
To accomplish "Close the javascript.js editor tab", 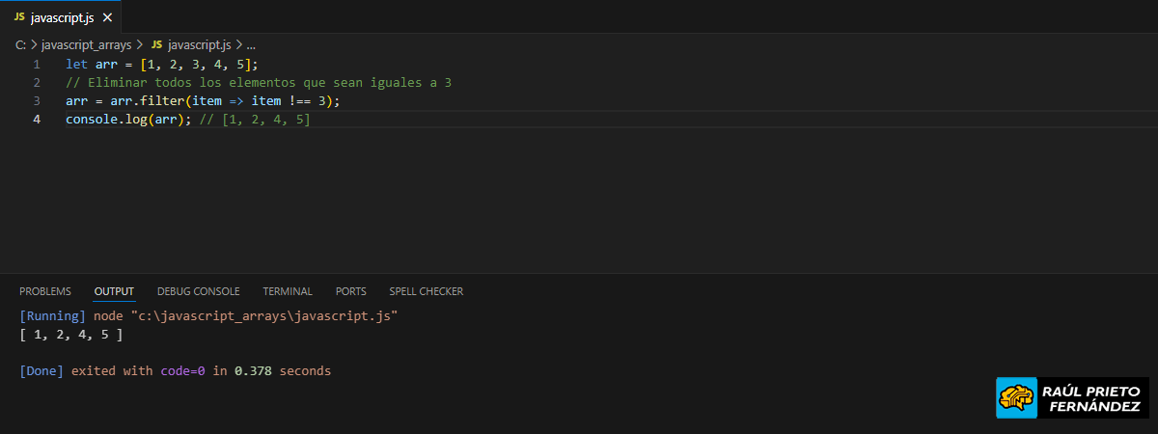I will point(107,17).
